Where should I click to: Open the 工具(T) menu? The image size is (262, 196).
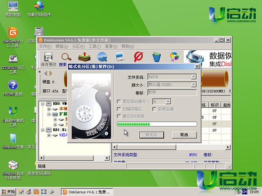(95, 46)
